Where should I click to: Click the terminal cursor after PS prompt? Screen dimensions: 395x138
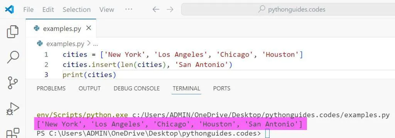pos(268,133)
